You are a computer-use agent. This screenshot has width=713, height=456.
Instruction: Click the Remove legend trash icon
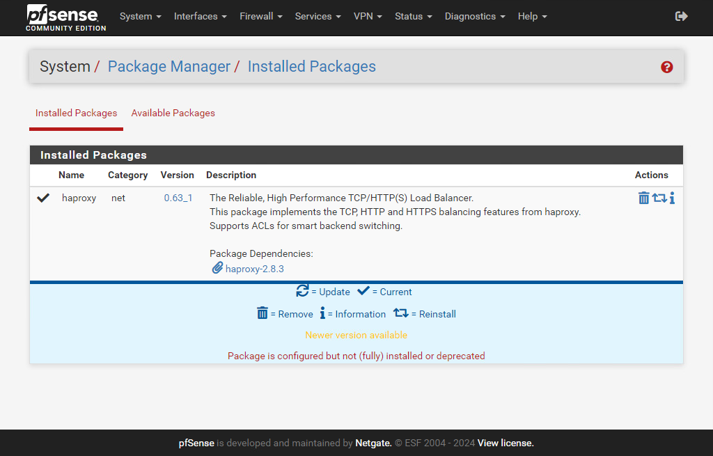point(263,313)
